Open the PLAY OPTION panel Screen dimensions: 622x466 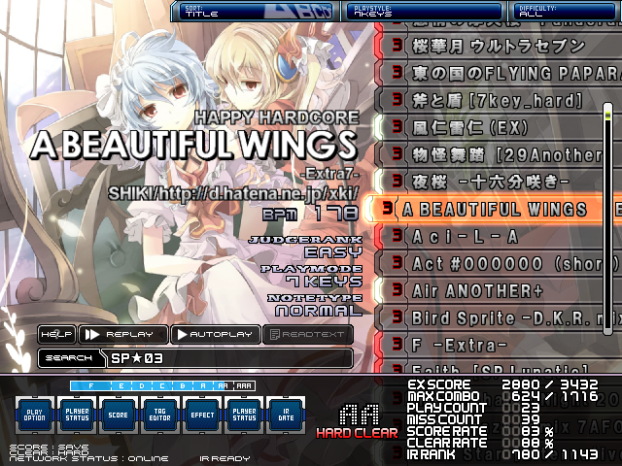click(x=35, y=415)
